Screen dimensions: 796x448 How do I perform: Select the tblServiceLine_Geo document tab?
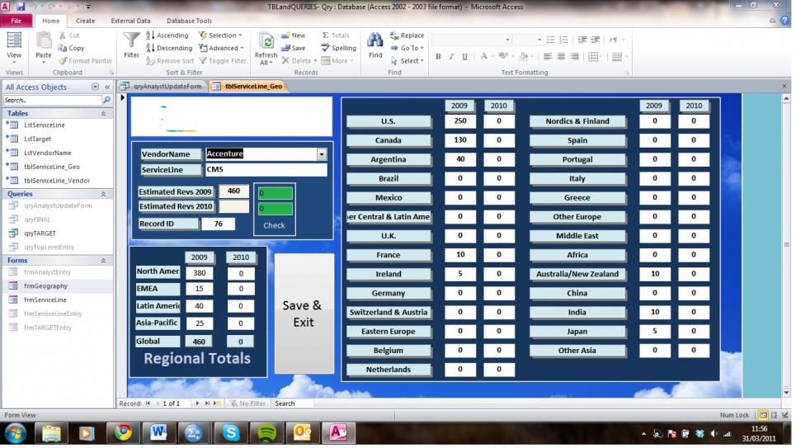click(248, 87)
